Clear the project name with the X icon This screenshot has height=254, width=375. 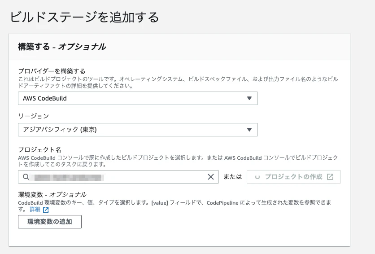point(211,177)
